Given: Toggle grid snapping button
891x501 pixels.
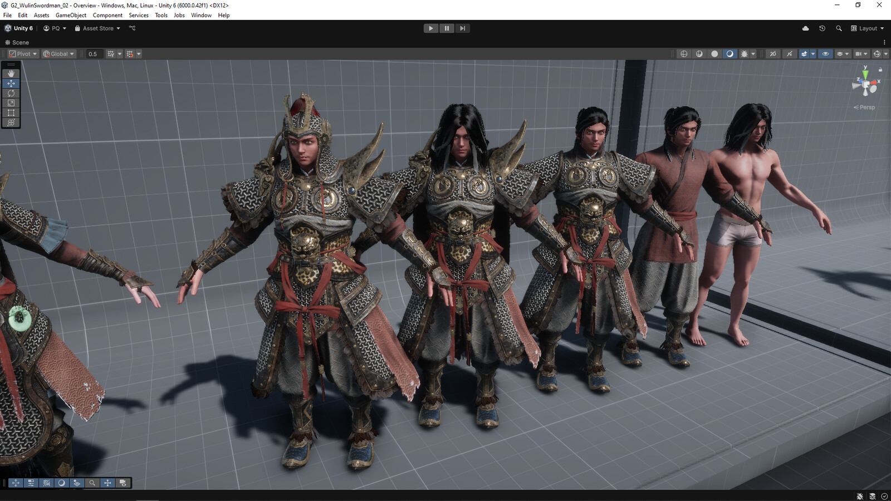Looking at the screenshot, I should tap(130, 54).
